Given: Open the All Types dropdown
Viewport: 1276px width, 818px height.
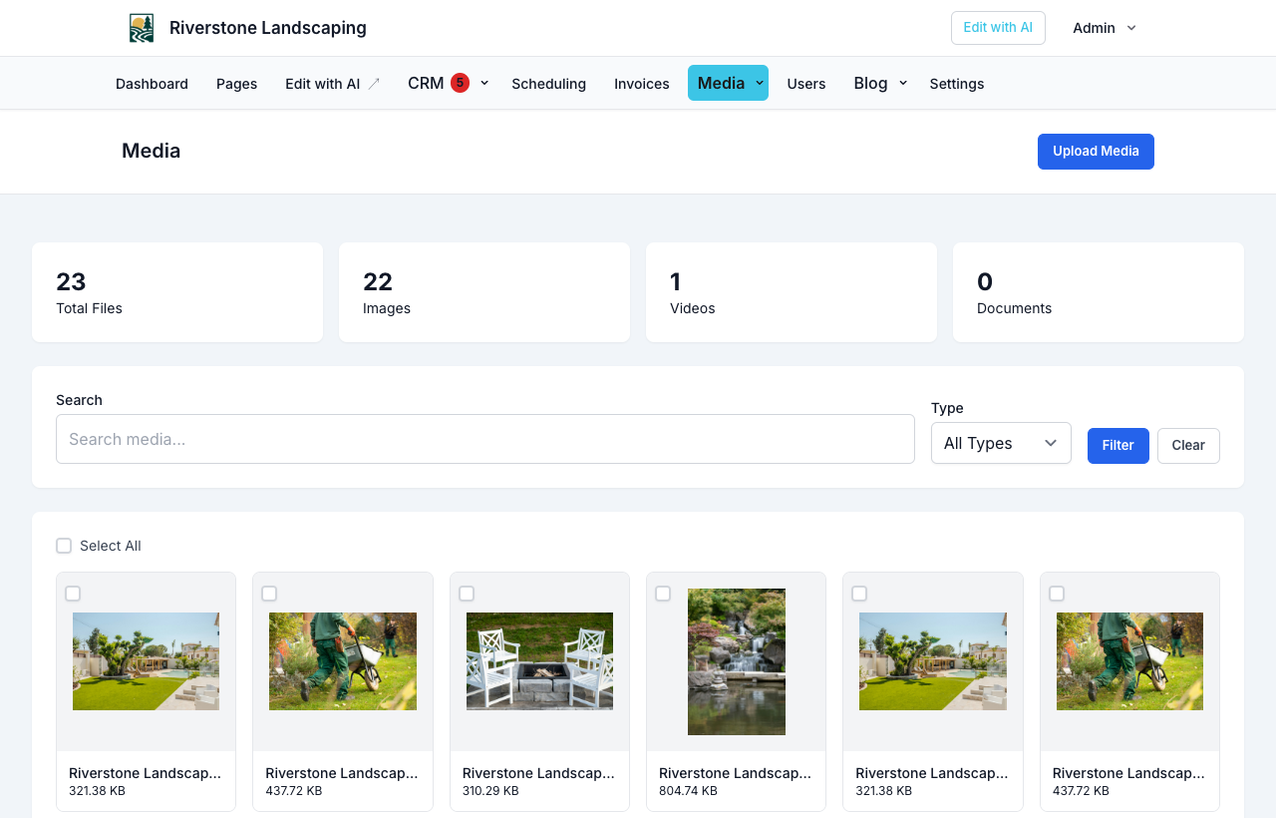Looking at the screenshot, I should point(1001,443).
